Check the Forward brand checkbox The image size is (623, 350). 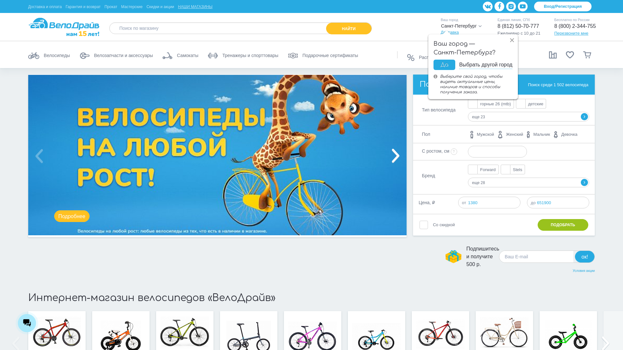[473, 169]
